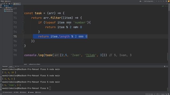Click the 9less breadcrumb in navigation bar
Screen dimensions: 170x95
[x=2, y=1]
